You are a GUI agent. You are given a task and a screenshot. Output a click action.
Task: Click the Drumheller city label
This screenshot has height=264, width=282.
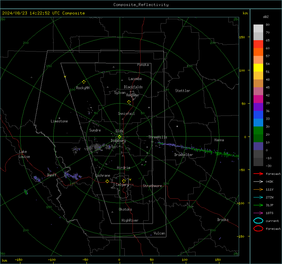pyautogui.click(x=184, y=155)
